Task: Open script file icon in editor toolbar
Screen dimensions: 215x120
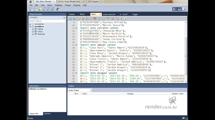Action: (x=70, y=19)
